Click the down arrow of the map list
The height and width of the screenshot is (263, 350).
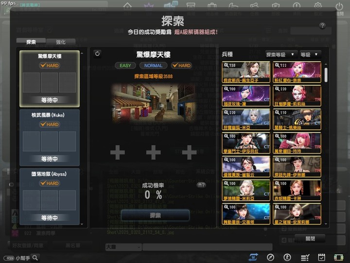[x=82, y=224]
